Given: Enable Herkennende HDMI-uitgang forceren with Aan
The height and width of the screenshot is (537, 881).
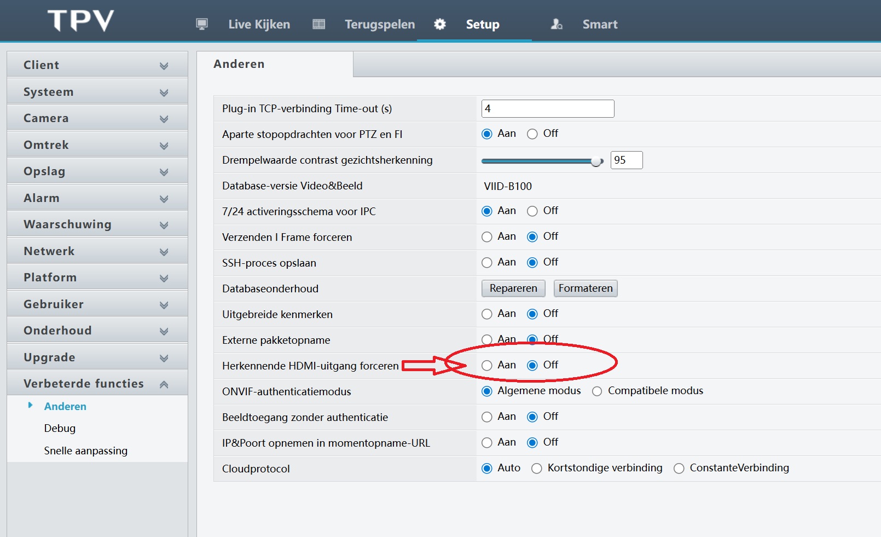Looking at the screenshot, I should 487,366.
